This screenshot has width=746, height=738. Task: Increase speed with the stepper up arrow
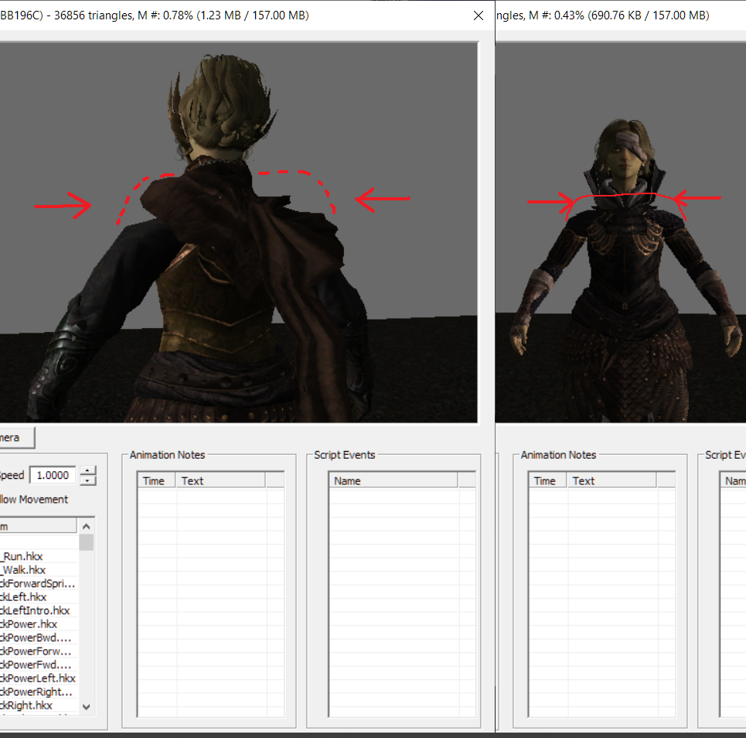click(x=87, y=470)
